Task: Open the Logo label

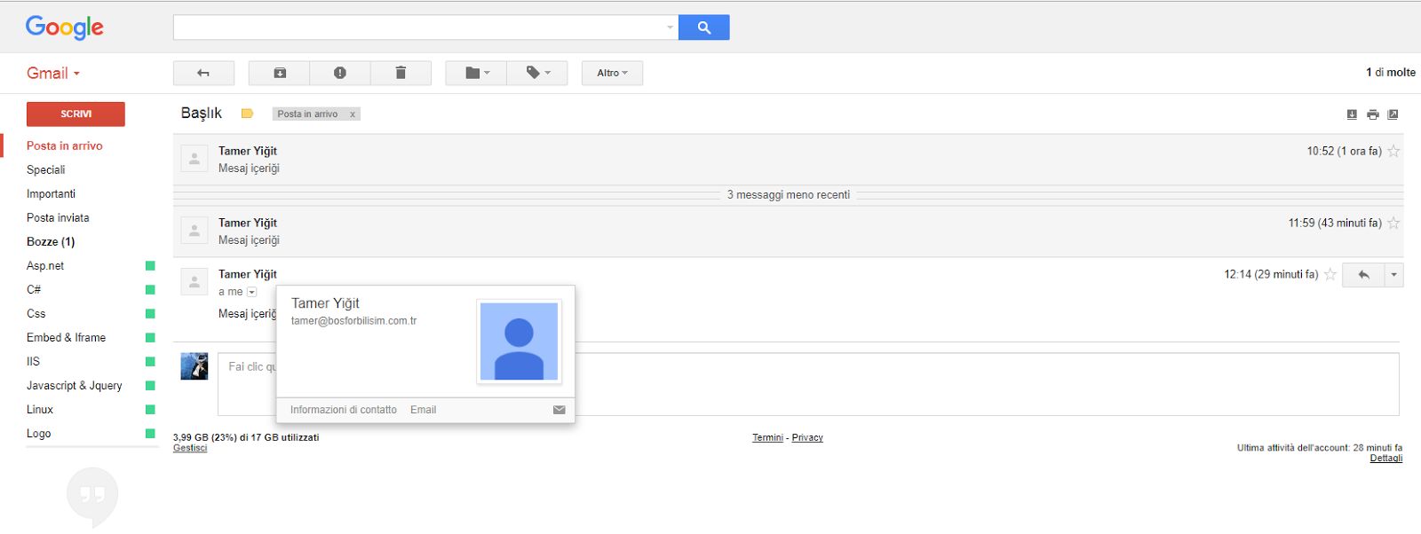Action: (x=39, y=433)
